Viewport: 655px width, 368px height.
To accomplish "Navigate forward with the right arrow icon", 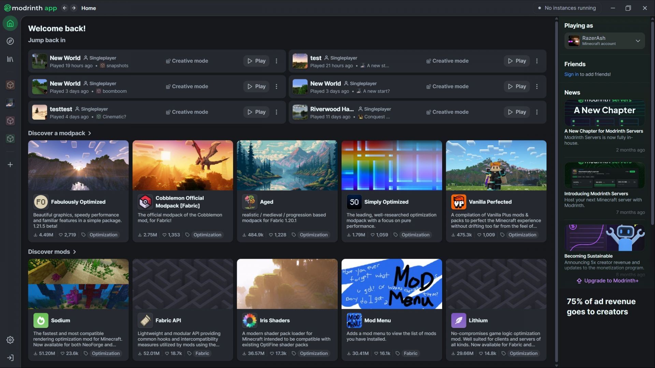I will pyautogui.click(x=74, y=8).
